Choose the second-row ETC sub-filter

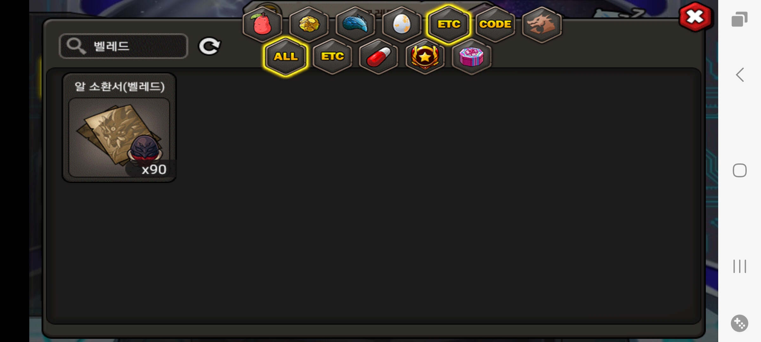(x=332, y=57)
